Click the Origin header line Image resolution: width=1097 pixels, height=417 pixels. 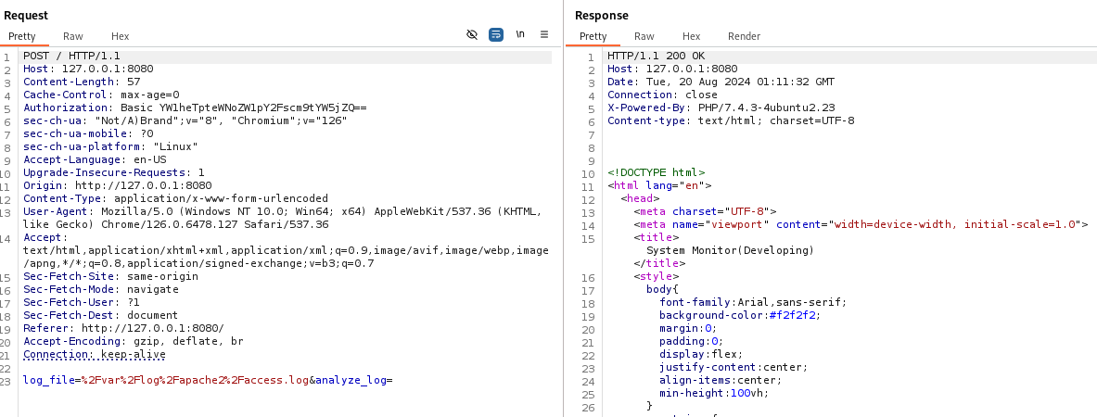pos(118,185)
